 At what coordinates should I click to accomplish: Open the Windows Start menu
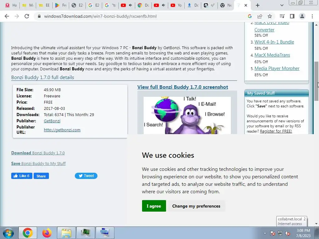click(x=8, y=233)
